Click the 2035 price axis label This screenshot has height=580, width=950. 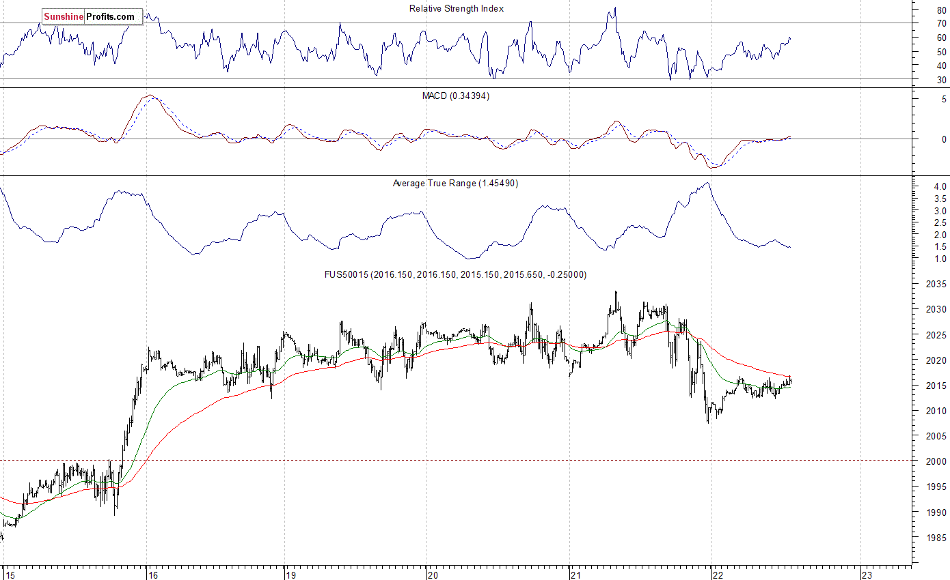point(936,284)
